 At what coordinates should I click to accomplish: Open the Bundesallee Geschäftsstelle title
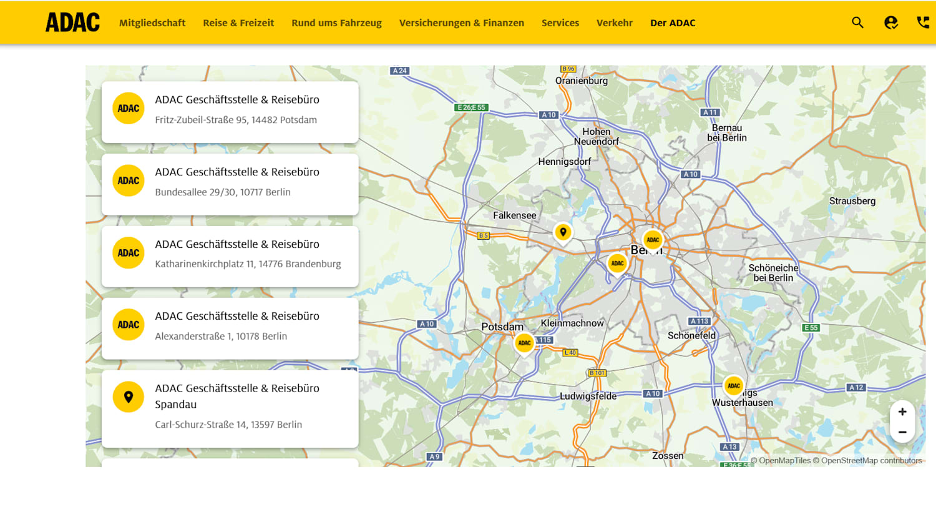(x=237, y=172)
